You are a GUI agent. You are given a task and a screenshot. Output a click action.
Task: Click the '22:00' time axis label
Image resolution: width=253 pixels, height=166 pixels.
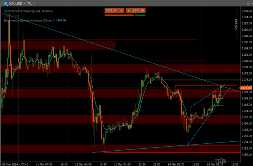tap(157, 164)
